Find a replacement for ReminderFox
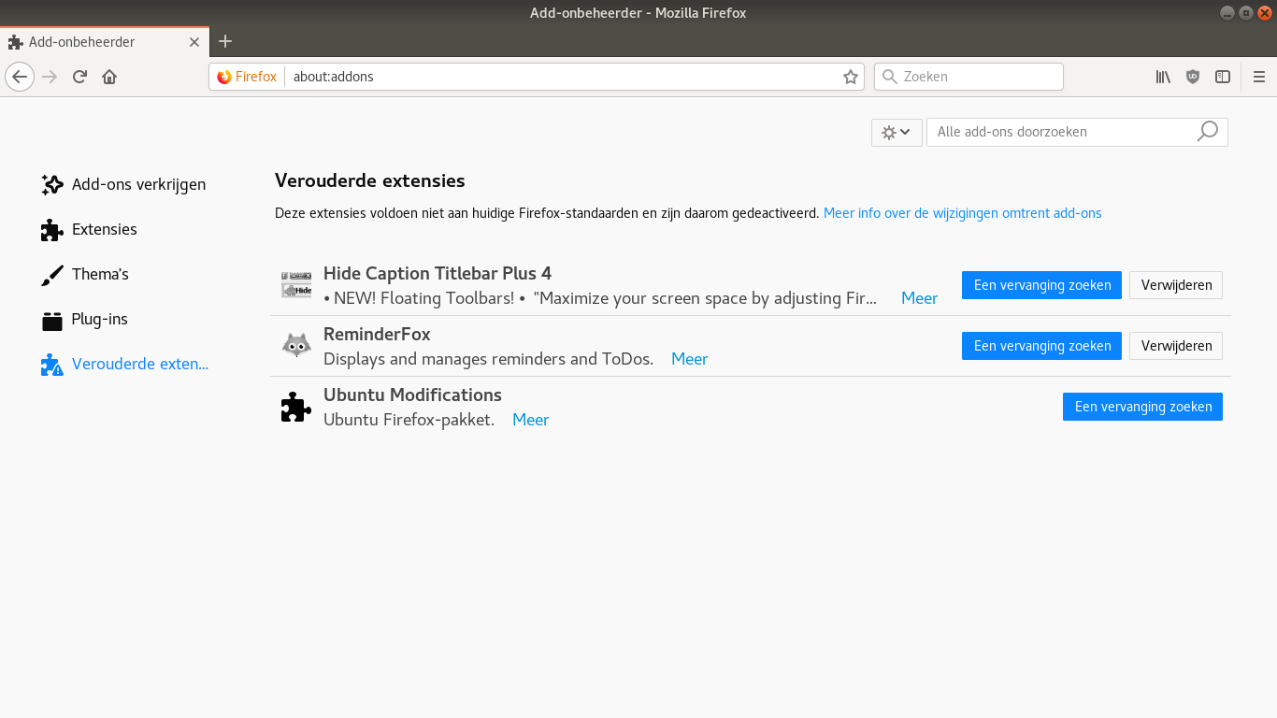Screen dimensions: 1277x718 click(1041, 346)
